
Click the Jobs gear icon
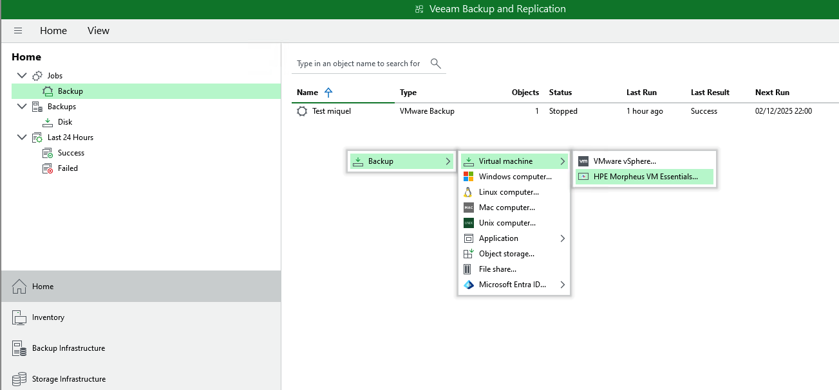(37, 76)
